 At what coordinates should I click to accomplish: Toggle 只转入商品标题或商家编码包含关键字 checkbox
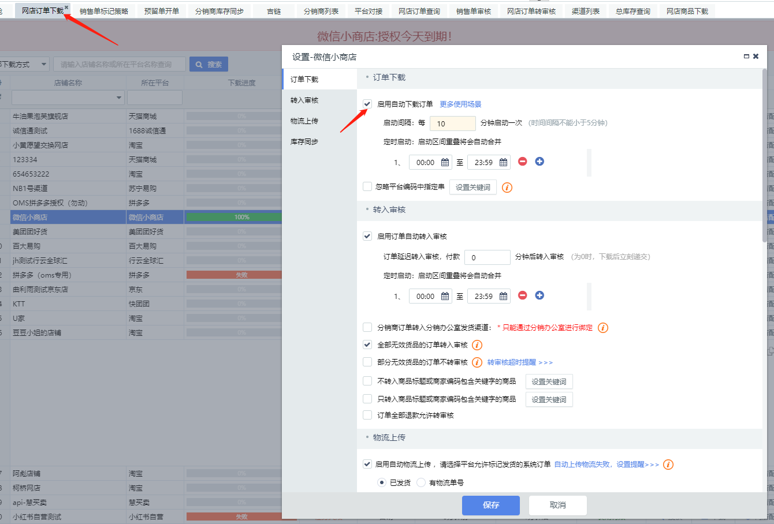pyautogui.click(x=367, y=399)
